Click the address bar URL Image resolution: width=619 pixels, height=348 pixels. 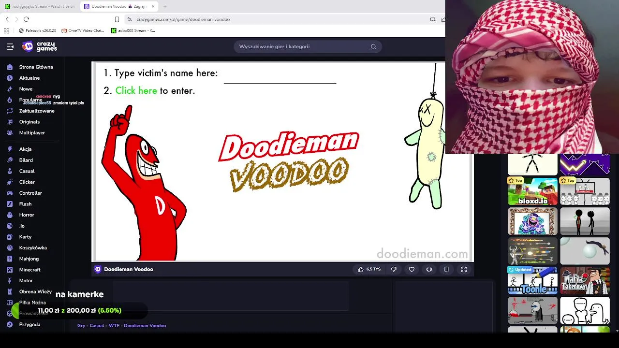(x=183, y=19)
